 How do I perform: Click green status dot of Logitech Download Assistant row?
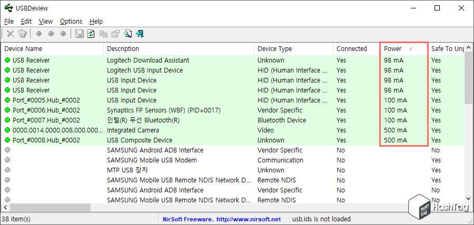7,60
